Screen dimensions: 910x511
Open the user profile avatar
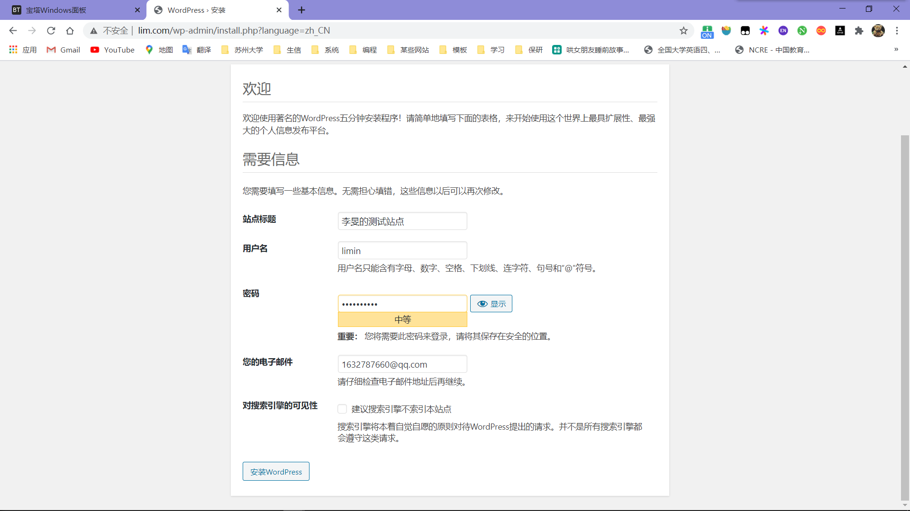(x=878, y=31)
